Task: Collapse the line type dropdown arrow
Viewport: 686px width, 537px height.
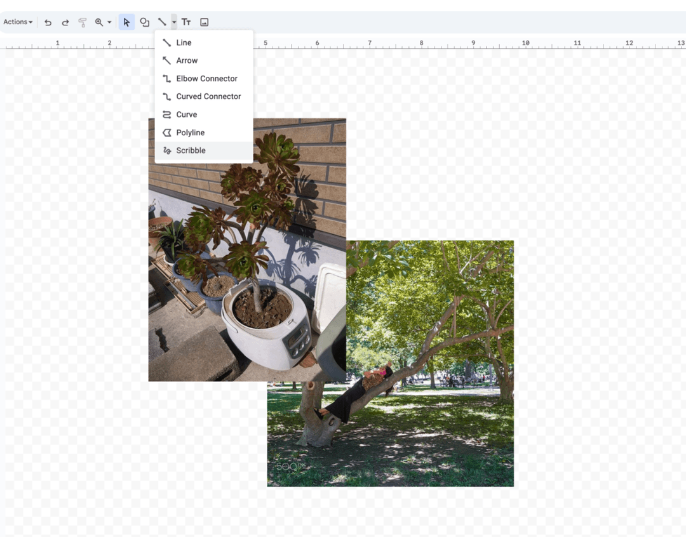Action: pyautogui.click(x=174, y=22)
